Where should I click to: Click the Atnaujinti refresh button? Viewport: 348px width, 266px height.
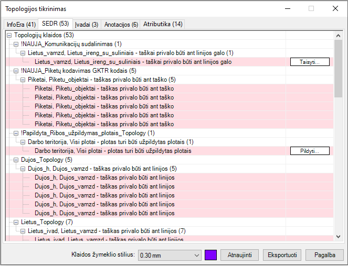tap(239, 255)
